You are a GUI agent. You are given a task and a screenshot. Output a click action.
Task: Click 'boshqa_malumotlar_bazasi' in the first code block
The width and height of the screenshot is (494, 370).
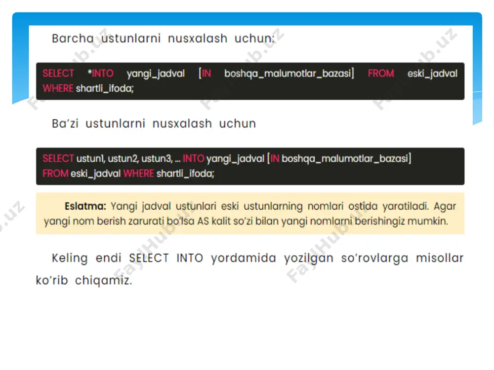[x=288, y=74]
